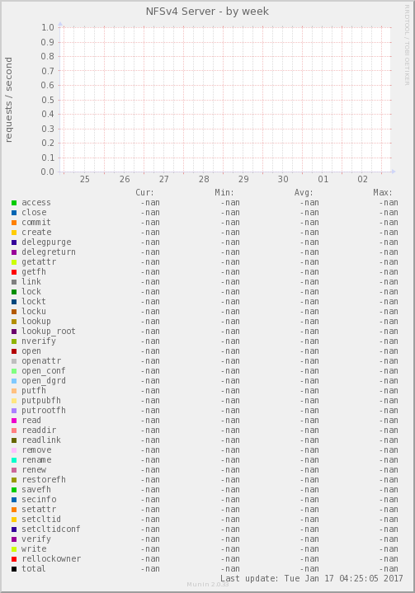
Task: Select the secinfo legend label
Action: point(39,499)
